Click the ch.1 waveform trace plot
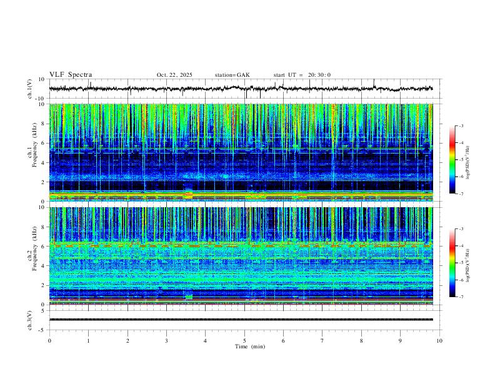Screen dimensions: 495x382 [x=241, y=89]
